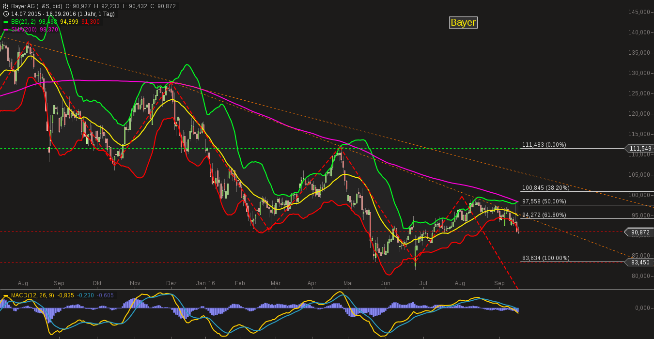The height and width of the screenshot is (339, 654).
Task: Click the Aug label at left of time axis
Action: (23, 283)
